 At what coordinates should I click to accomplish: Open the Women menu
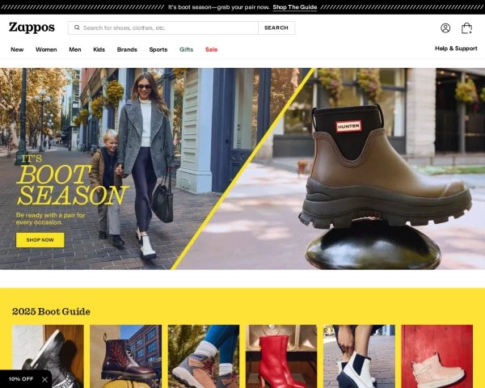coord(46,49)
